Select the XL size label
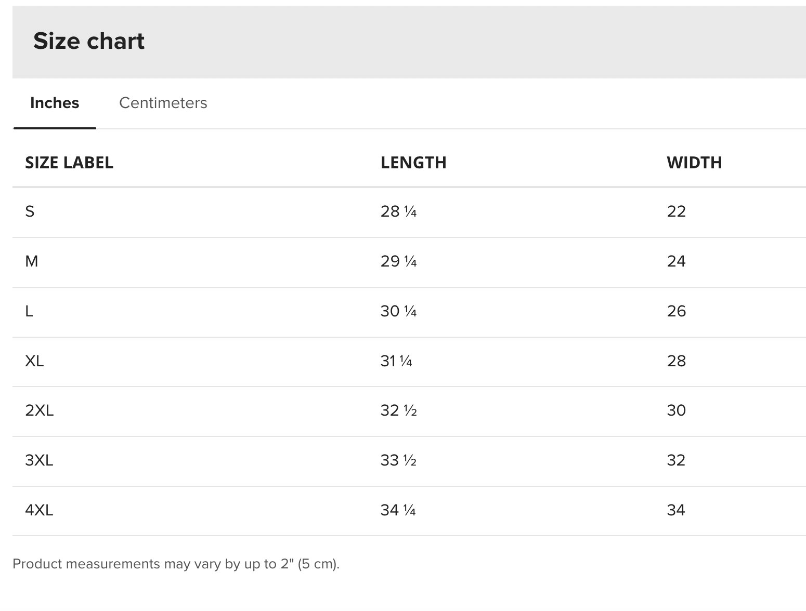Screen dimensions: 806x611 click(x=34, y=361)
